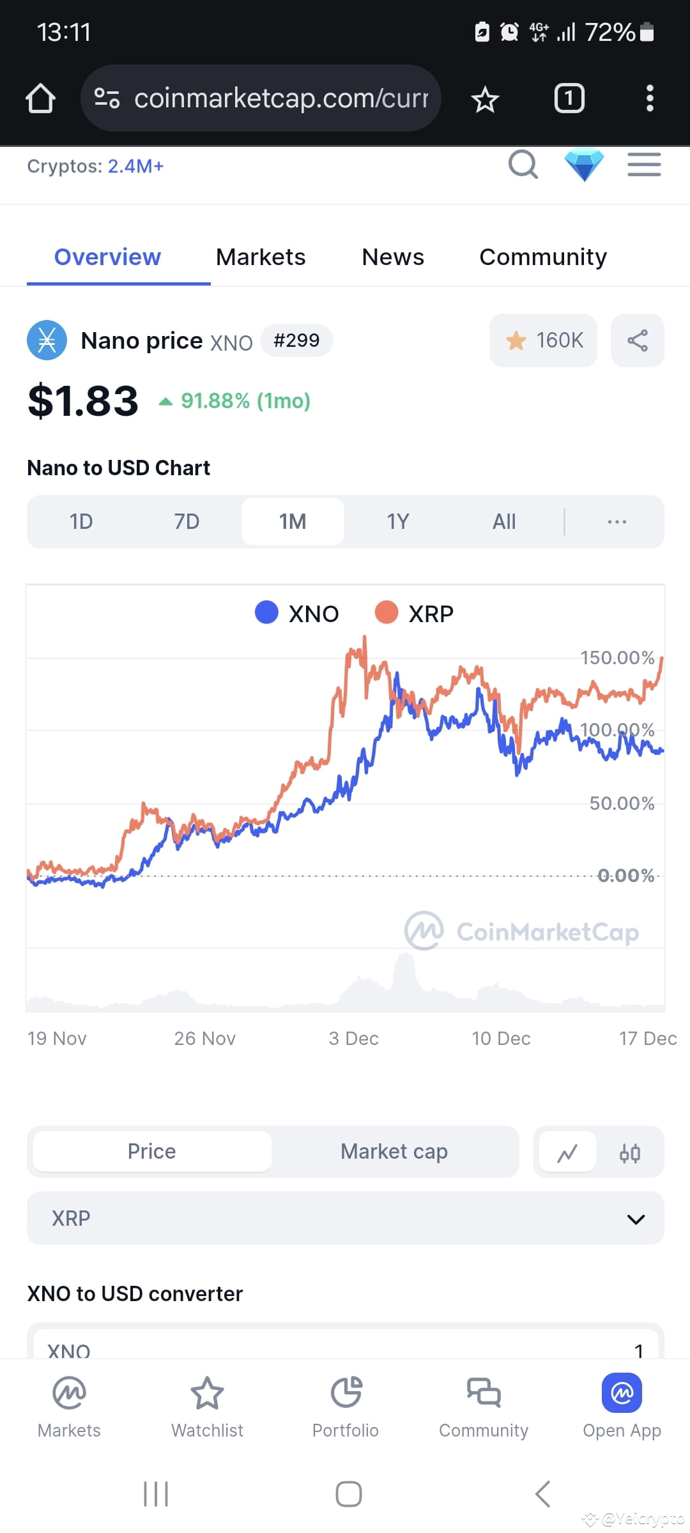
Task: Open the browser tab switcher icon
Action: [x=569, y=98]
